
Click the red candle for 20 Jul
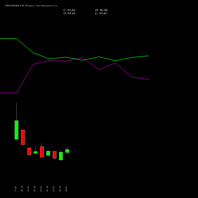(x=23, y=137)
